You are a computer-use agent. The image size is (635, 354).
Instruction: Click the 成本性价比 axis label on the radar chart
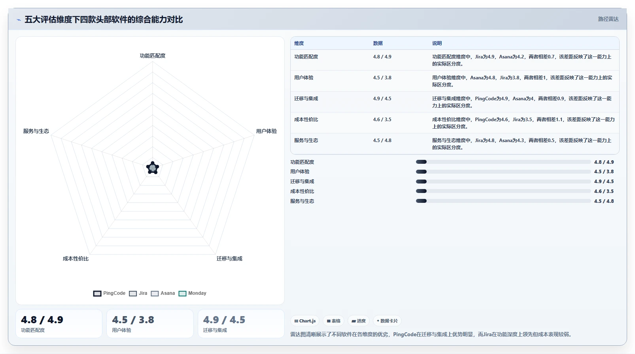tap(76, 258)
